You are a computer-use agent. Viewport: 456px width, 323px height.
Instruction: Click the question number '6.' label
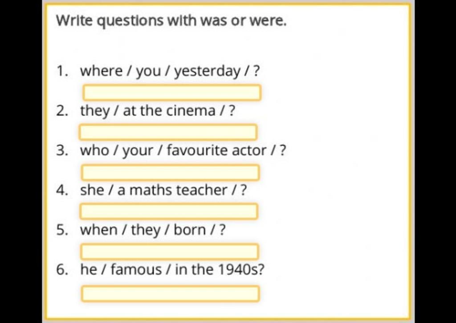click(62, 269)
